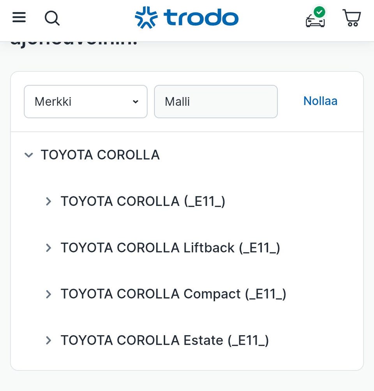Click the green checkmark badge on the car icon
Screen dimensions: 374x391
coord(319,12)
